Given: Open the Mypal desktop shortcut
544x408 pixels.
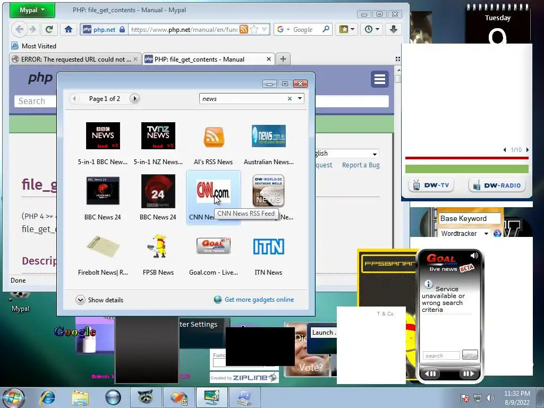Looking at the screenshot, I should click(20, 302).
